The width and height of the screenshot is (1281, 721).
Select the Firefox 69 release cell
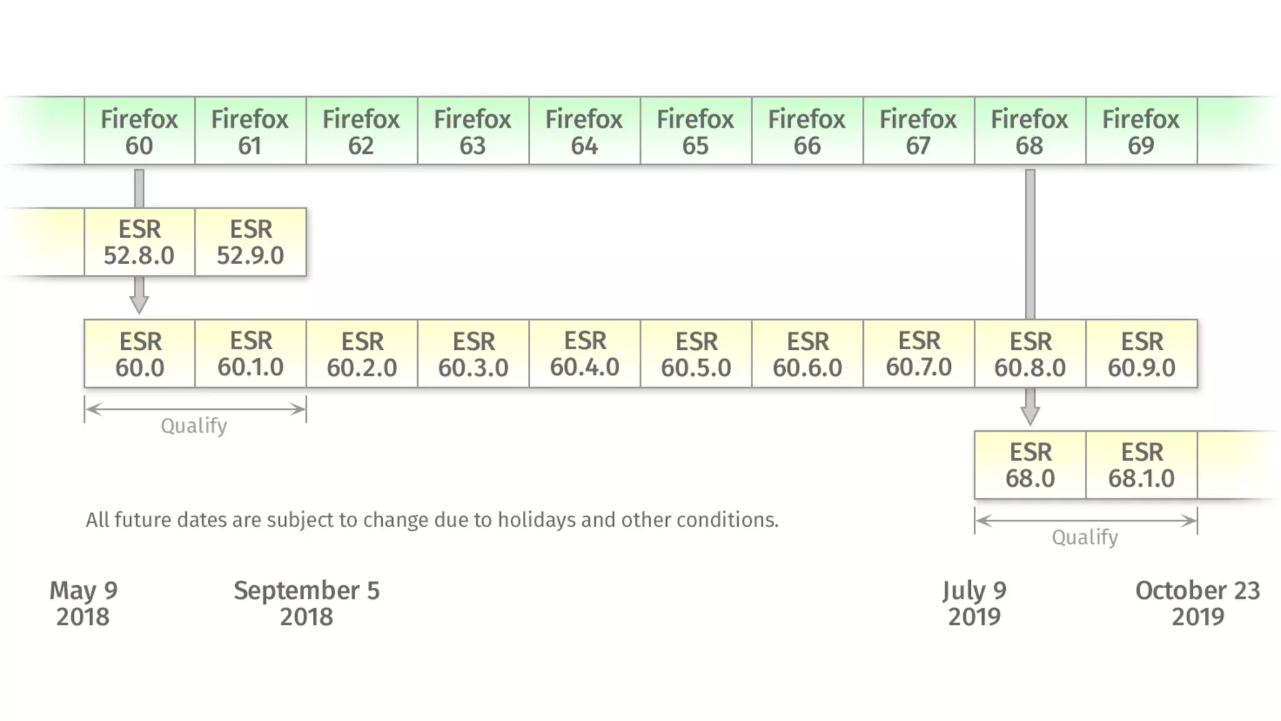click(x=1142, y=131)
